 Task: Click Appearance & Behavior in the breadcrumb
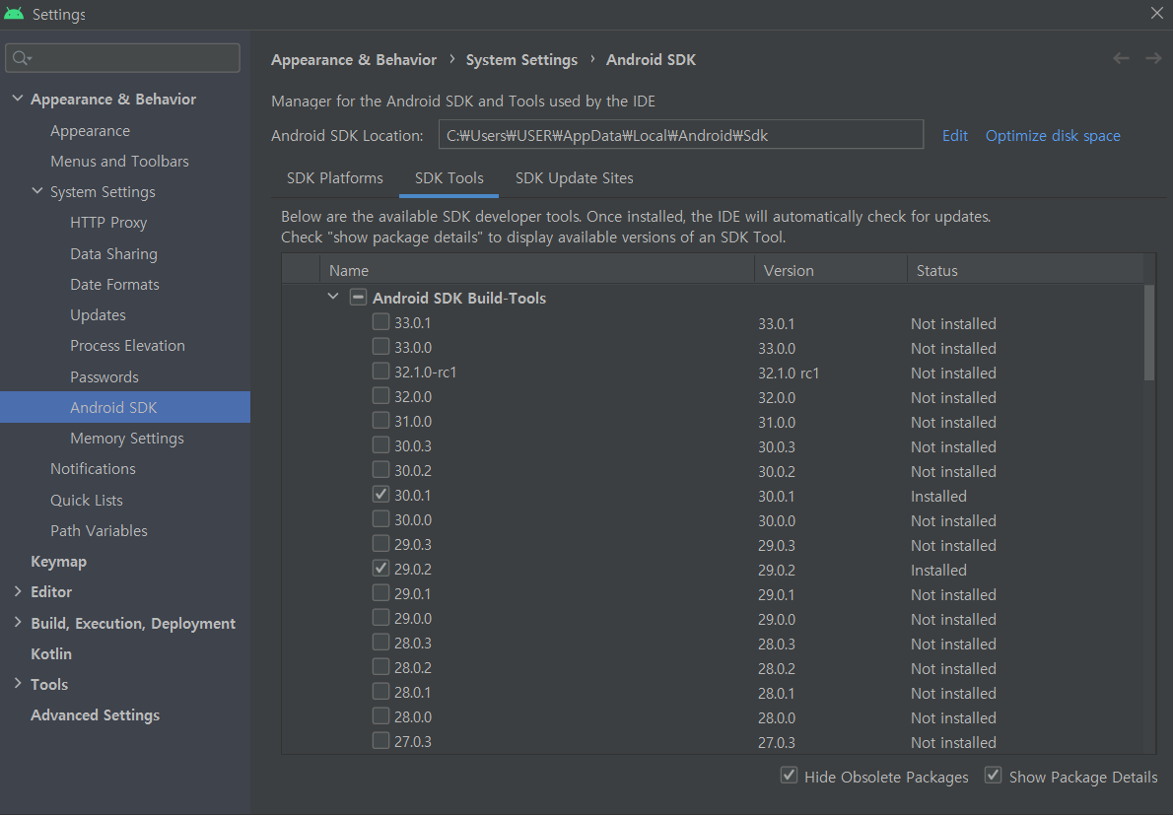point(354,60)
